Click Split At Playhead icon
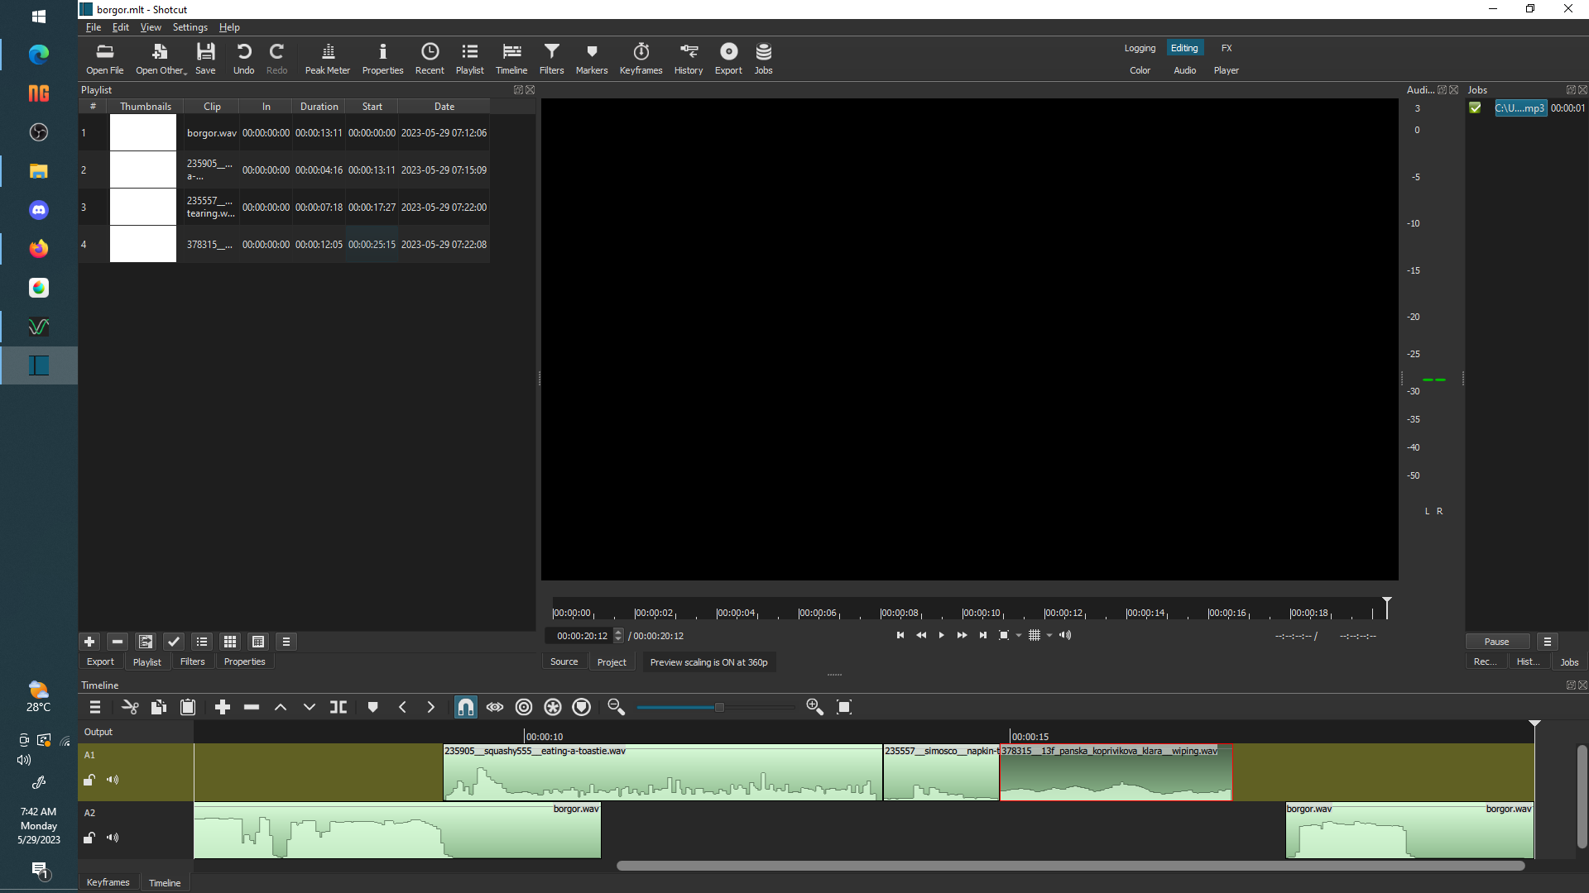Image resolution: width=1589 pixels, height=893 pixels. [338, 707]
